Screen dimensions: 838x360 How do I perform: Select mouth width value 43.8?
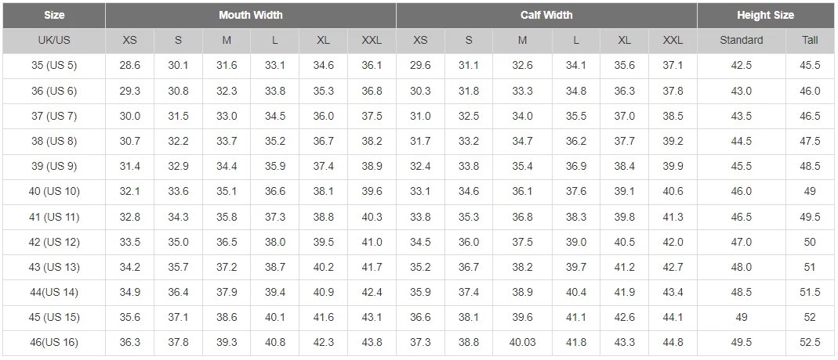pyautogui.click(x=372, y=343)
